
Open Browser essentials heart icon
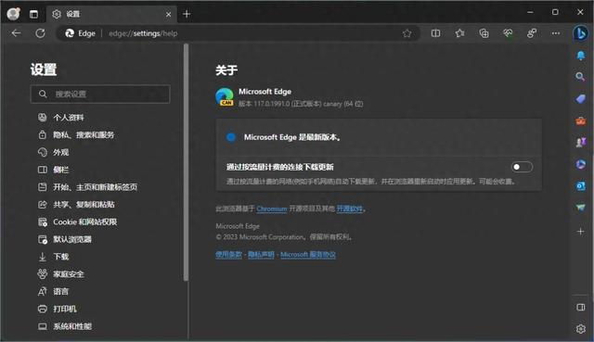(508, 33)
